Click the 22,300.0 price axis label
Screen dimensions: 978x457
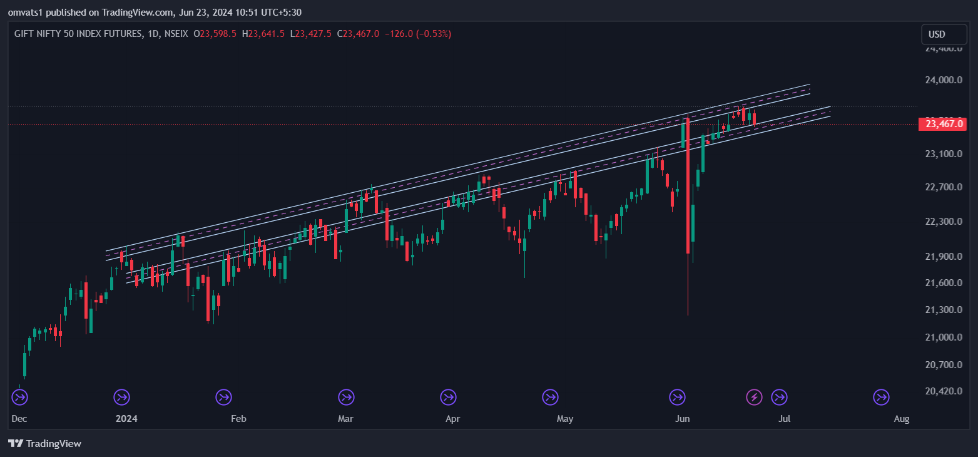(944, 221)
